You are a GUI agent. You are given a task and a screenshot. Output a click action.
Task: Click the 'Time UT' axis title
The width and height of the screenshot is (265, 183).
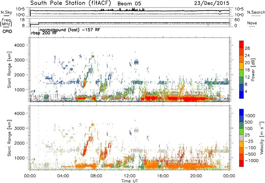pos(130,181)
